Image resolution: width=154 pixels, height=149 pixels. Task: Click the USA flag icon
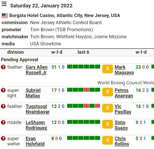[x=5, y=16]
